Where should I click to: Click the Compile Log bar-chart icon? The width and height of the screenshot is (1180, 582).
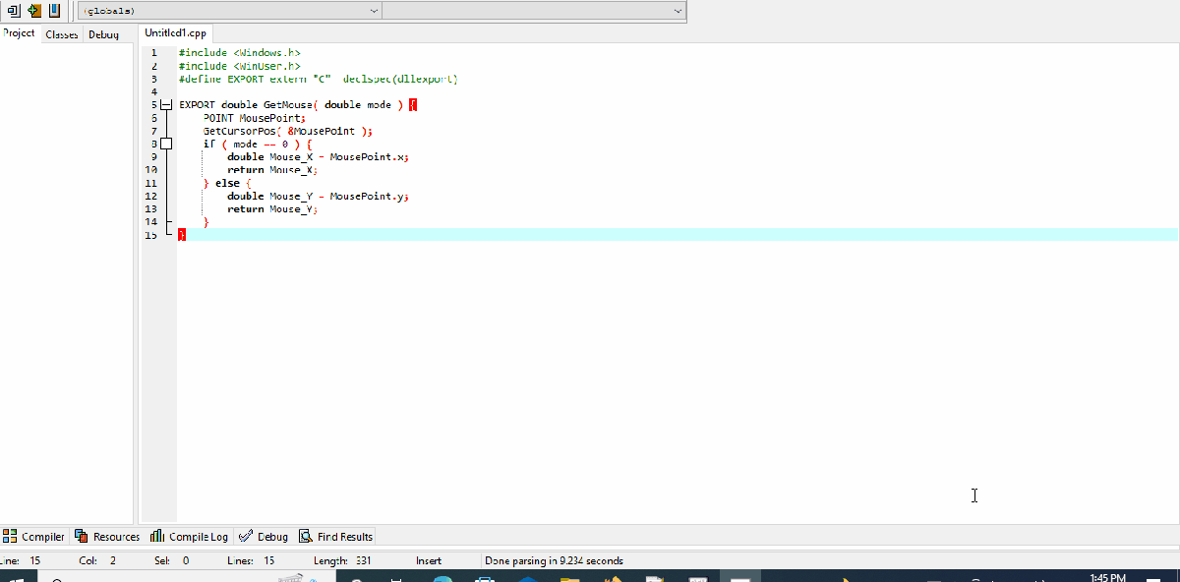pyautogui.click(x=157, y=536)
